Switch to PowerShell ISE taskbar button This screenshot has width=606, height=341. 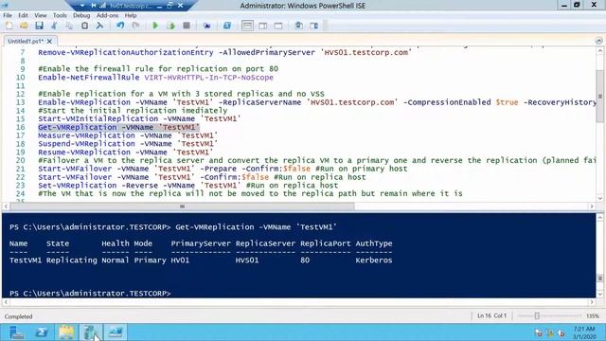(x=116, y=332)
